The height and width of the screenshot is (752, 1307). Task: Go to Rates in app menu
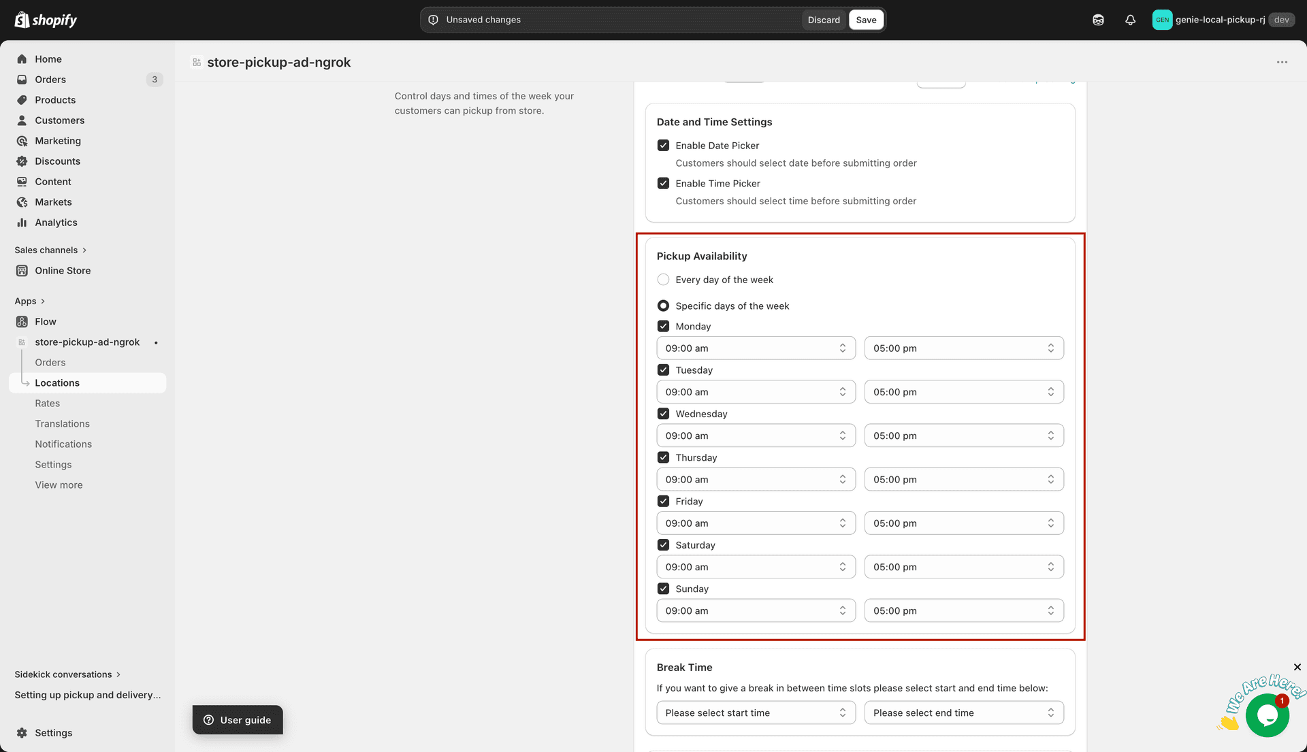click(x=48, y=404)
